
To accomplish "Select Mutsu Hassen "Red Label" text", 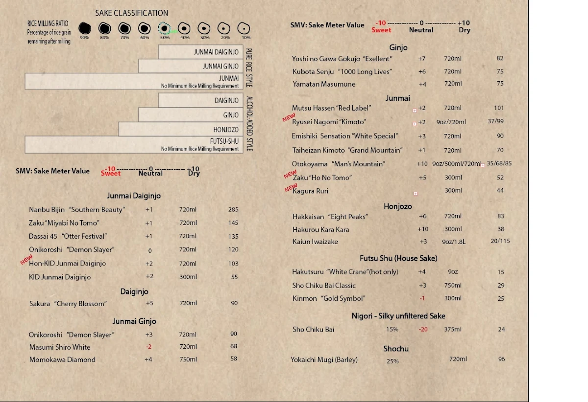I will (x=332, y=108).
